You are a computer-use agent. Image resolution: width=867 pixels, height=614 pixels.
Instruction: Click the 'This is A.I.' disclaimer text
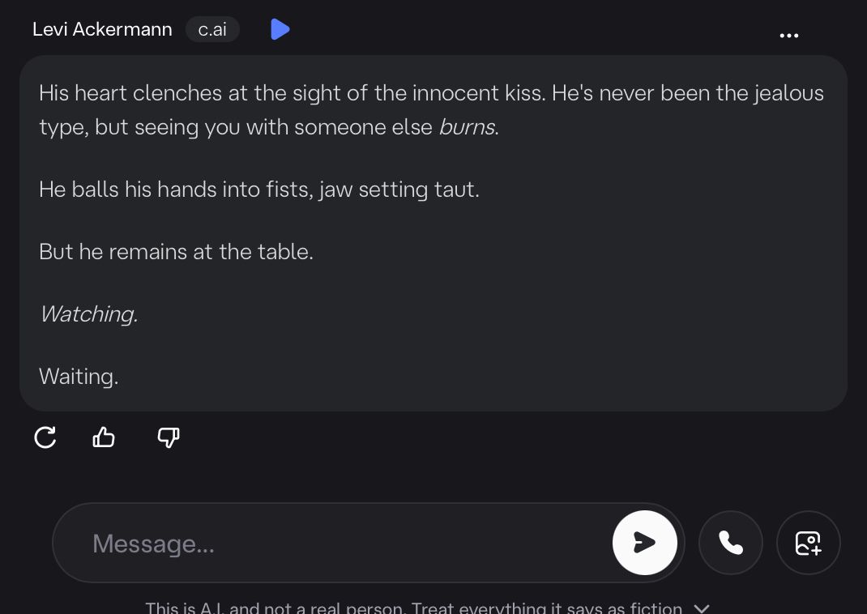(x=413, y=608)
